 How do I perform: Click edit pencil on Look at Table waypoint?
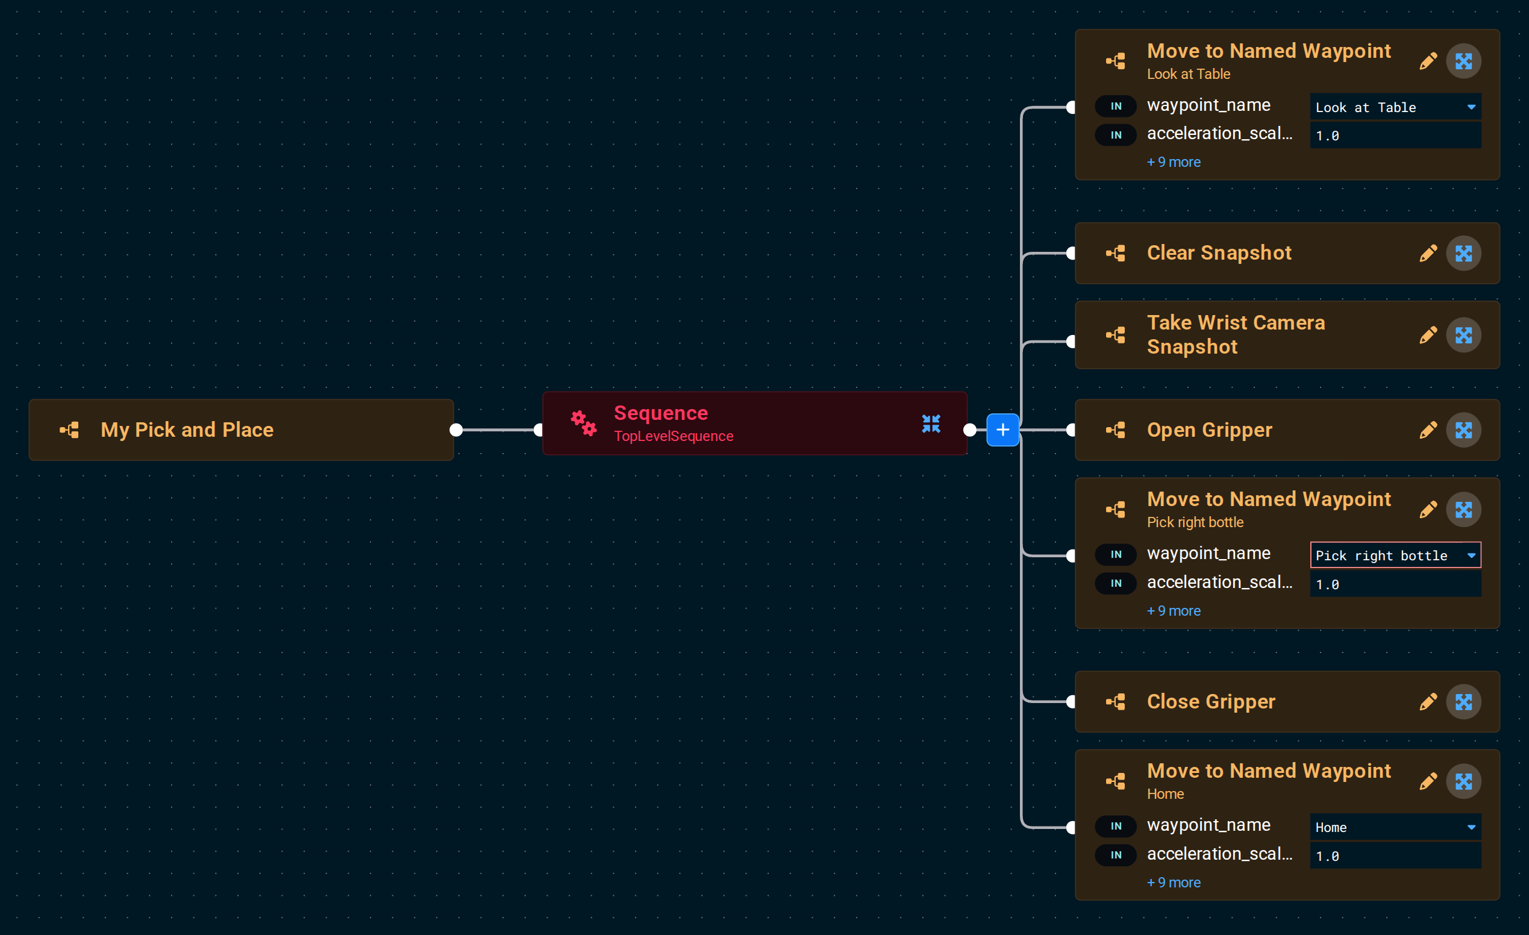coord(1428,61)
